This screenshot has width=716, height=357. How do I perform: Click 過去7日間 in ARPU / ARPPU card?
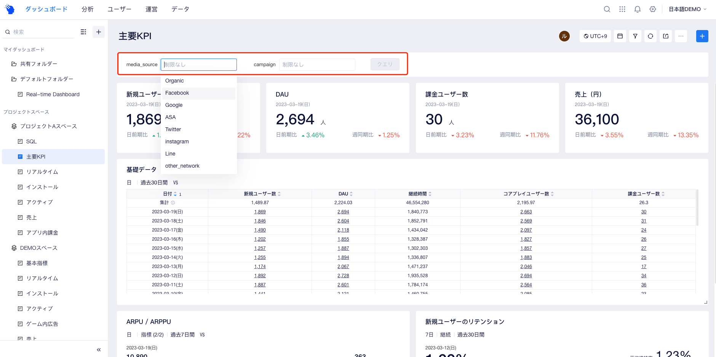(x=182, y=335)
